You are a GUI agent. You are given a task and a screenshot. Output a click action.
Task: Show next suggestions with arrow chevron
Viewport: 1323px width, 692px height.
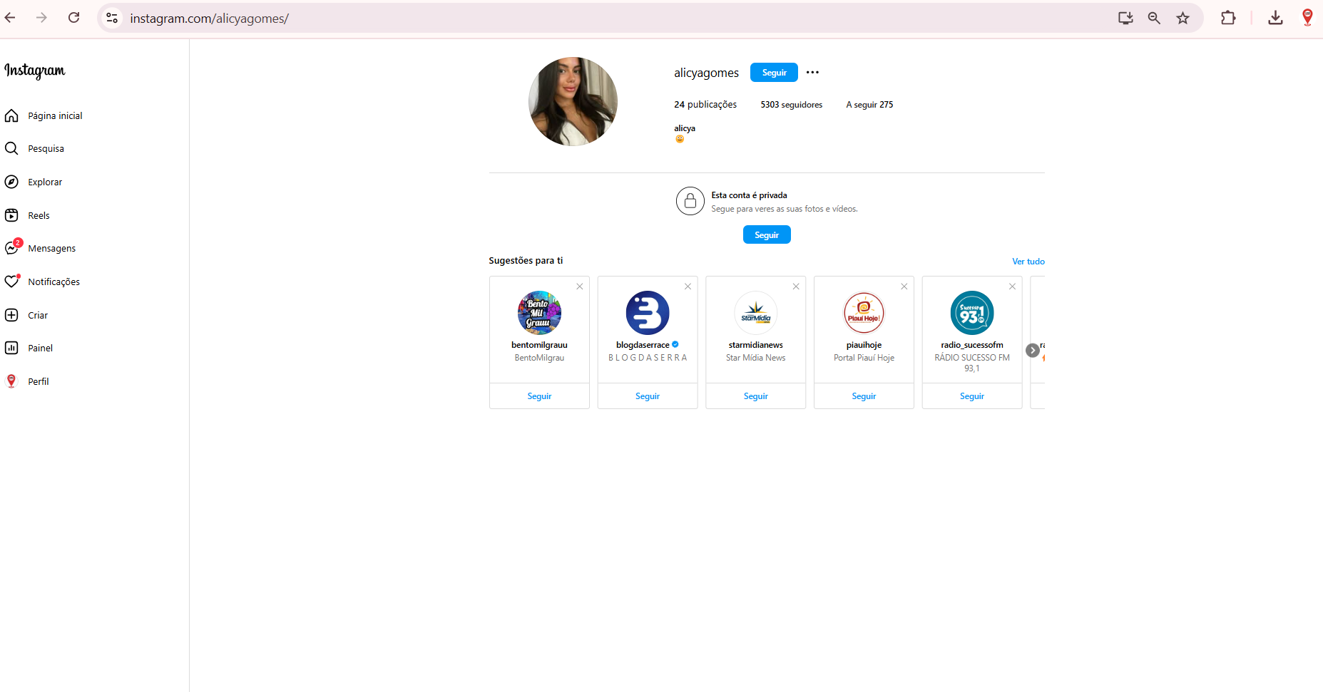click(1032, 350)
